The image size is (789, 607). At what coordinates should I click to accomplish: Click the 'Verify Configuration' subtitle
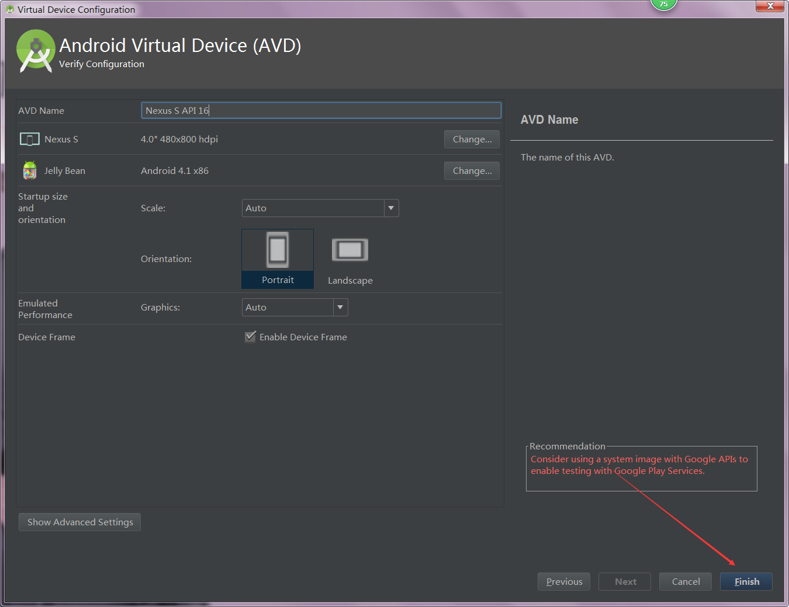102,64
